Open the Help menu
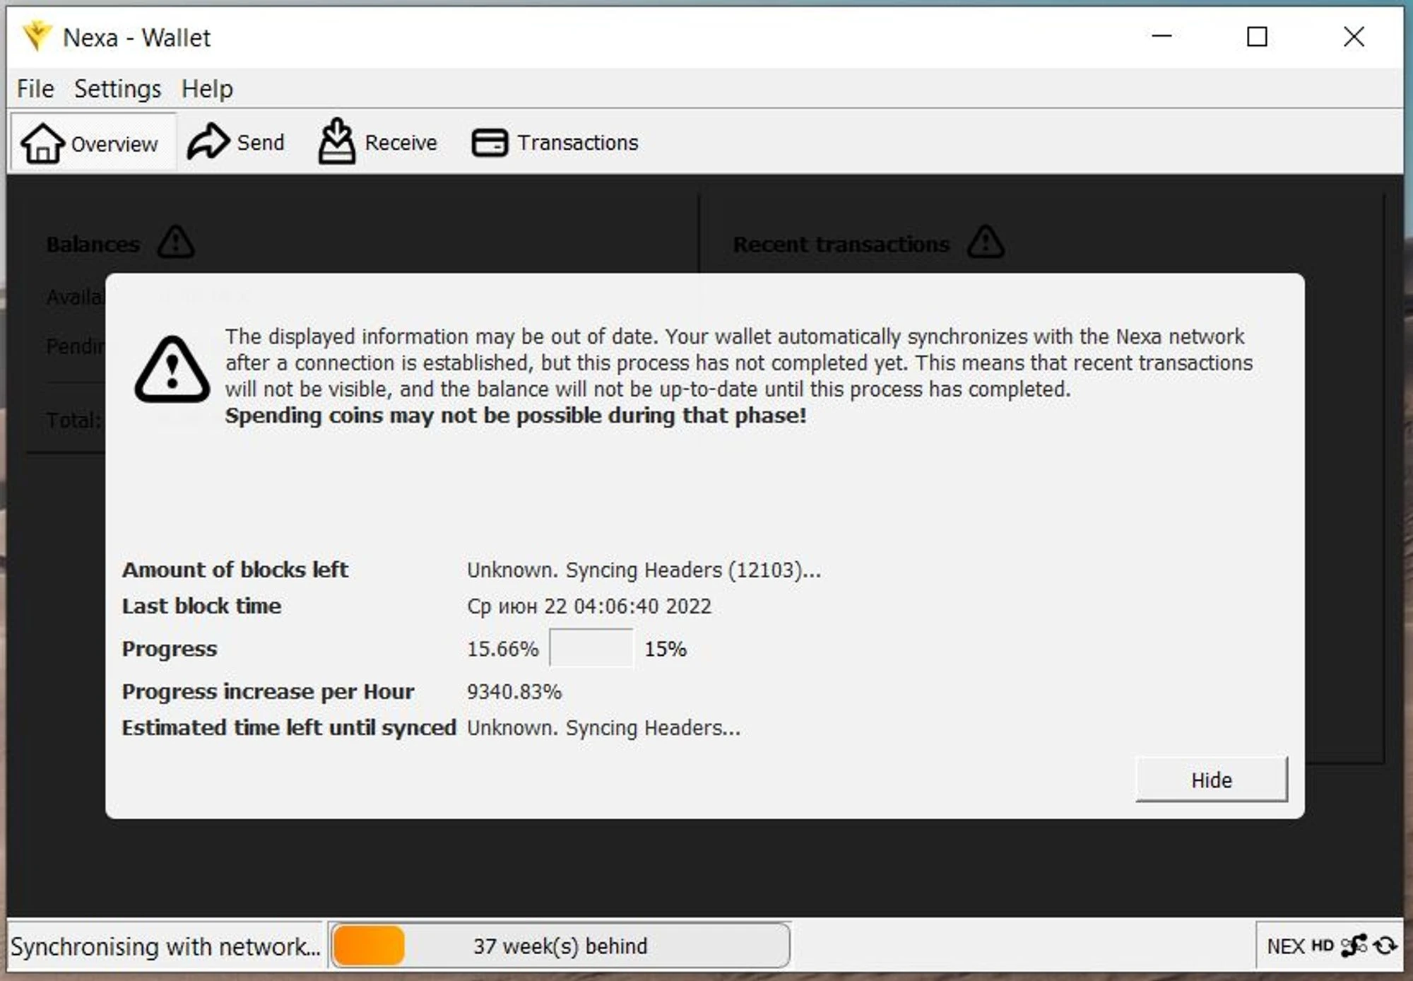The height and width of the screenshot is (981, 1413). (x=206, y=89)
